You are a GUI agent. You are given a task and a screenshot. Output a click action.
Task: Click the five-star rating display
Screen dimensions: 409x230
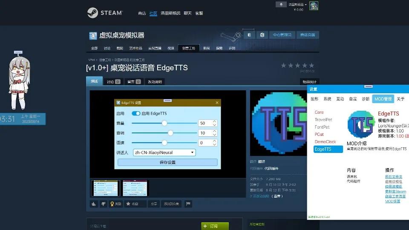point(297,66)
